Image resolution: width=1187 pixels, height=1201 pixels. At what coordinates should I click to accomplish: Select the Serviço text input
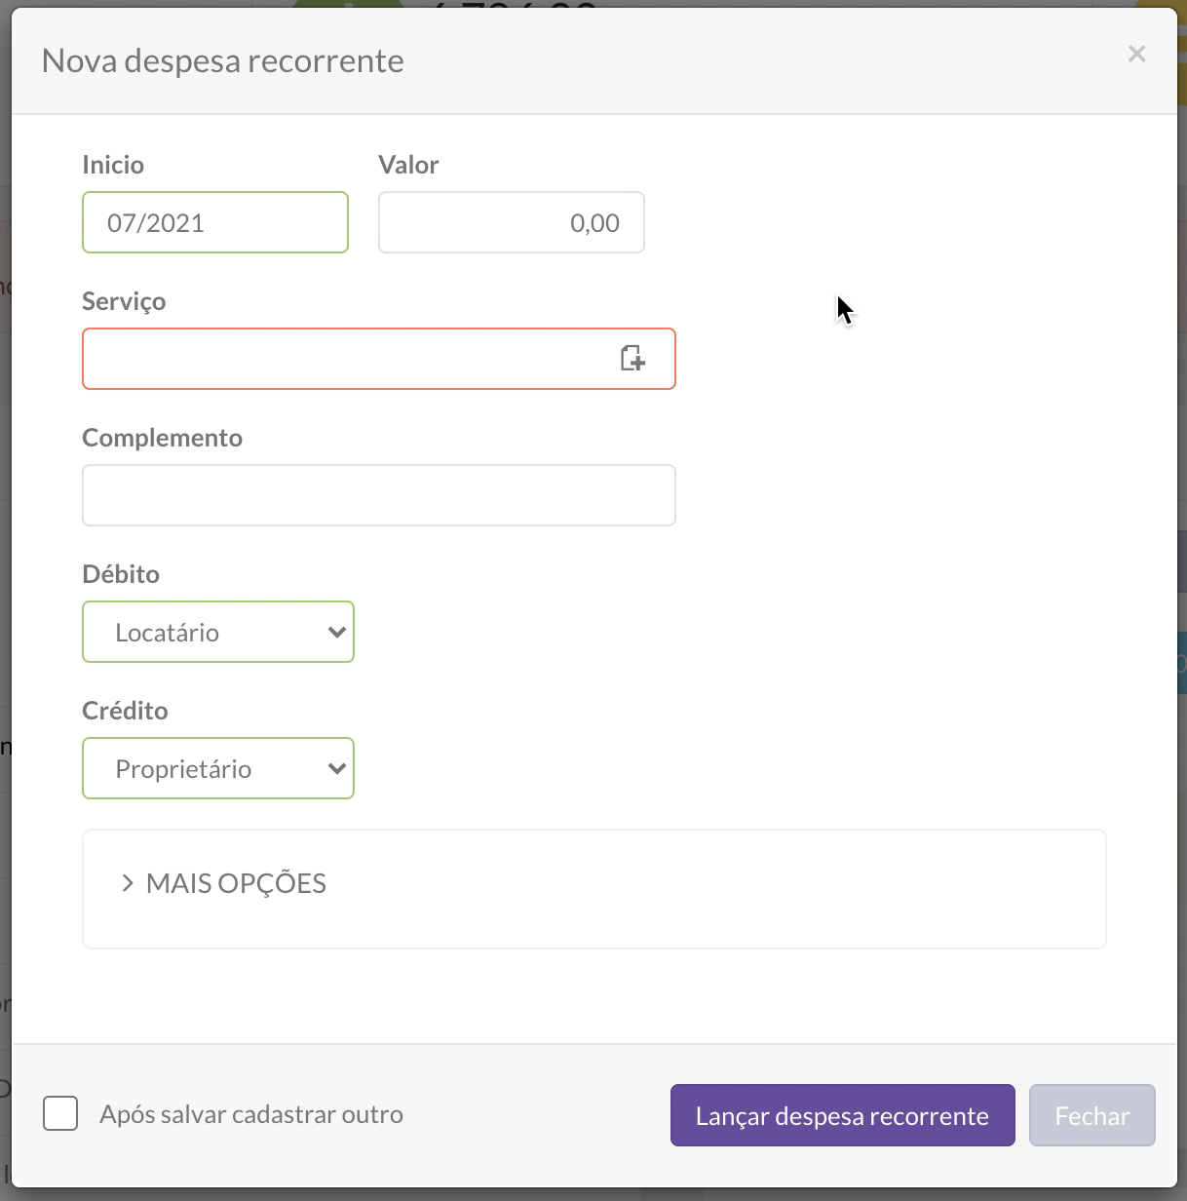(x=346, y=359)
